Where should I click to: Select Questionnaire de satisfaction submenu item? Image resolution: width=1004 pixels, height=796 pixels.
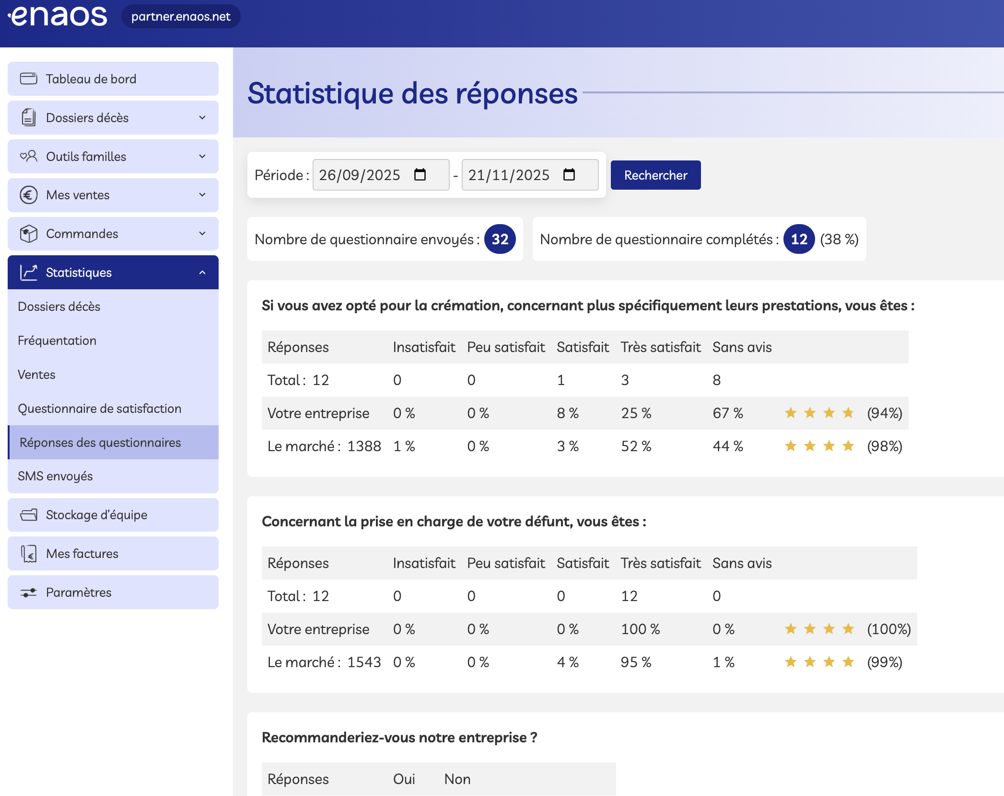(99, 409)
